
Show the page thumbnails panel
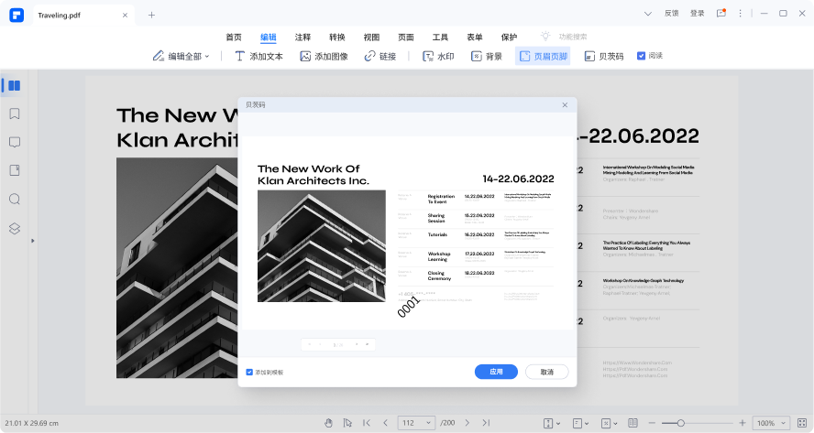(14, 86)
